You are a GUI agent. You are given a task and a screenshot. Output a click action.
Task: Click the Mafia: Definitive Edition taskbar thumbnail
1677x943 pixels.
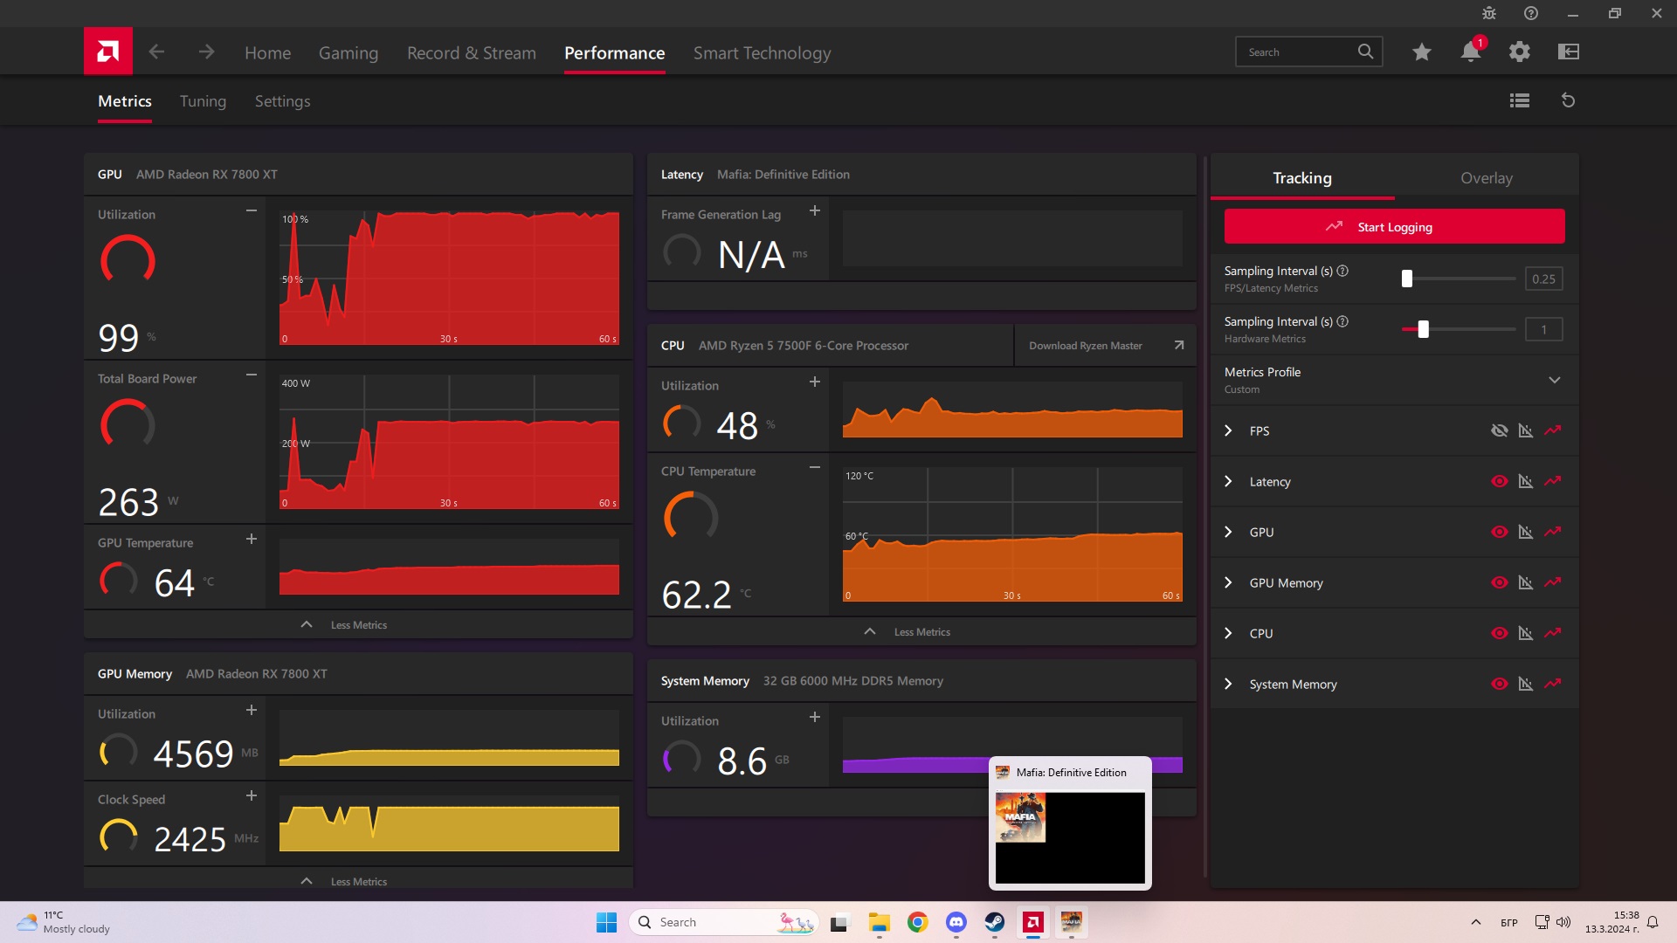click(x=1069, y=836)
